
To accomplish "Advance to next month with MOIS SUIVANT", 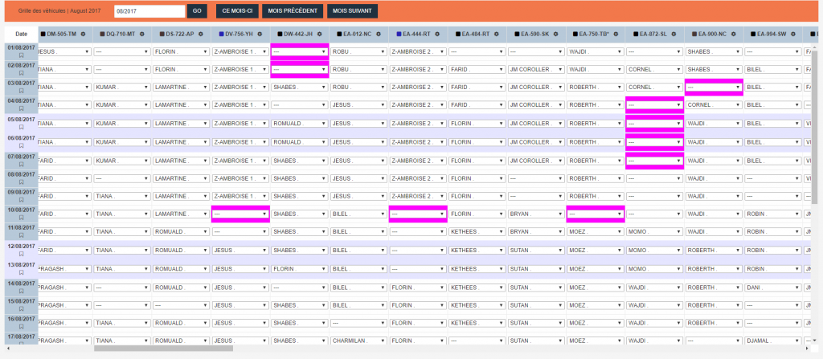I will 353,11.
